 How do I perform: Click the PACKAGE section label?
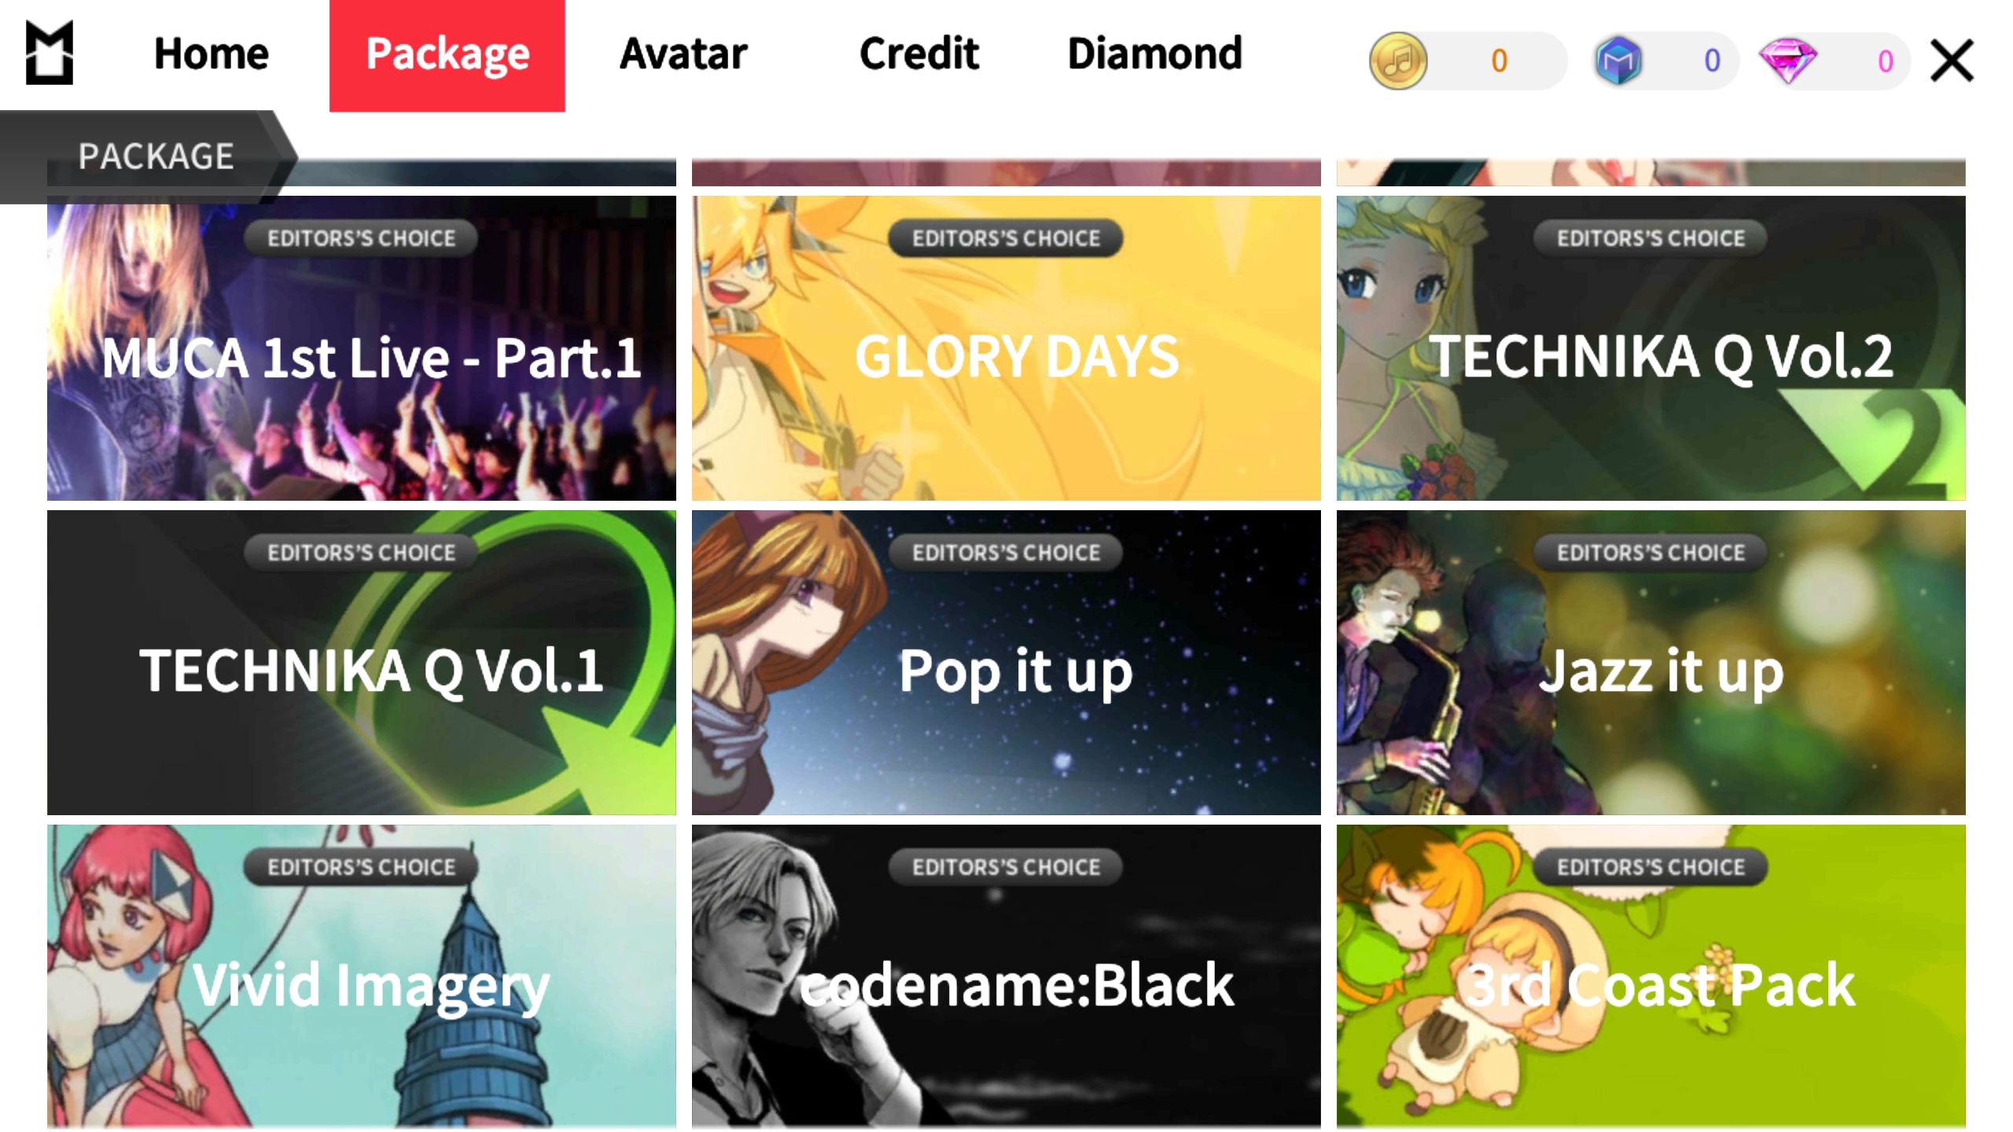156,156
